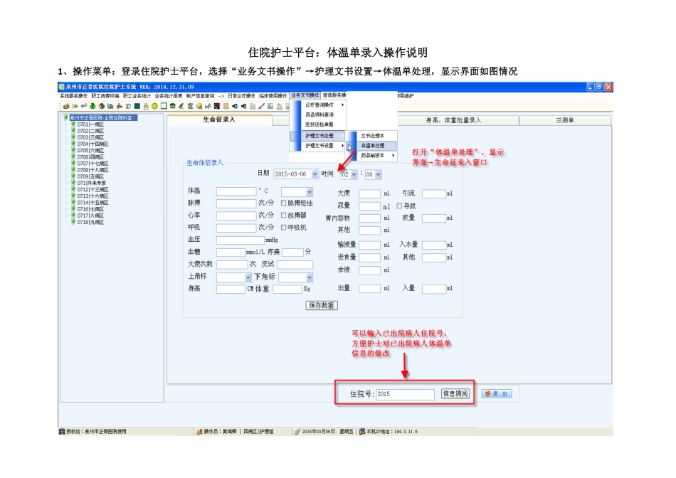Screen dimensions: 676x478
Task: Open the 上角标 dropdown
Action: click(248, 277)
